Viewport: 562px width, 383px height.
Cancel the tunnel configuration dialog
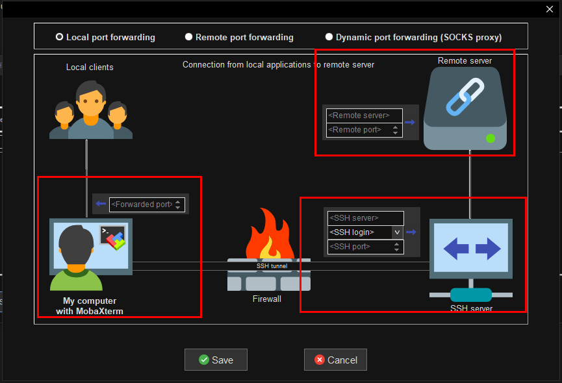335,360
